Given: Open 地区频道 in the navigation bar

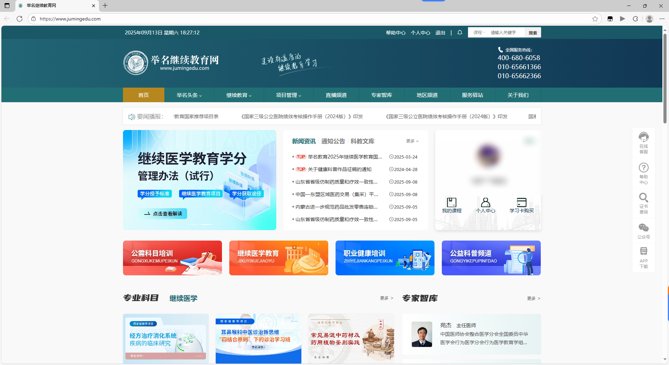Looking at the screenshot, I should click(427, 95).
